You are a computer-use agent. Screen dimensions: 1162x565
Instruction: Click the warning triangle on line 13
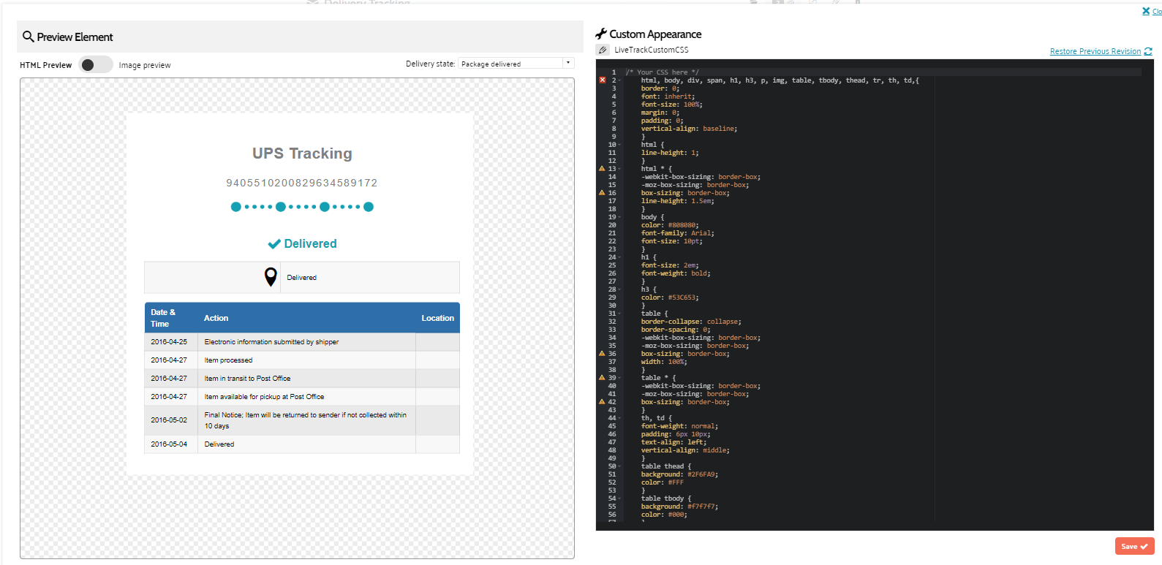(x=602, y=169)
